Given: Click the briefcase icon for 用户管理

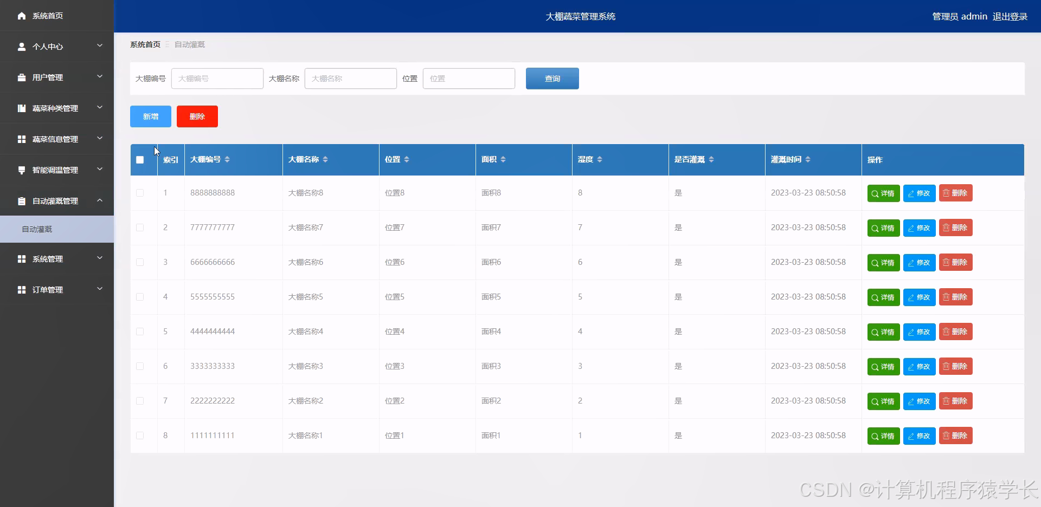Looking at the screenshot, I should click(22, 77).
